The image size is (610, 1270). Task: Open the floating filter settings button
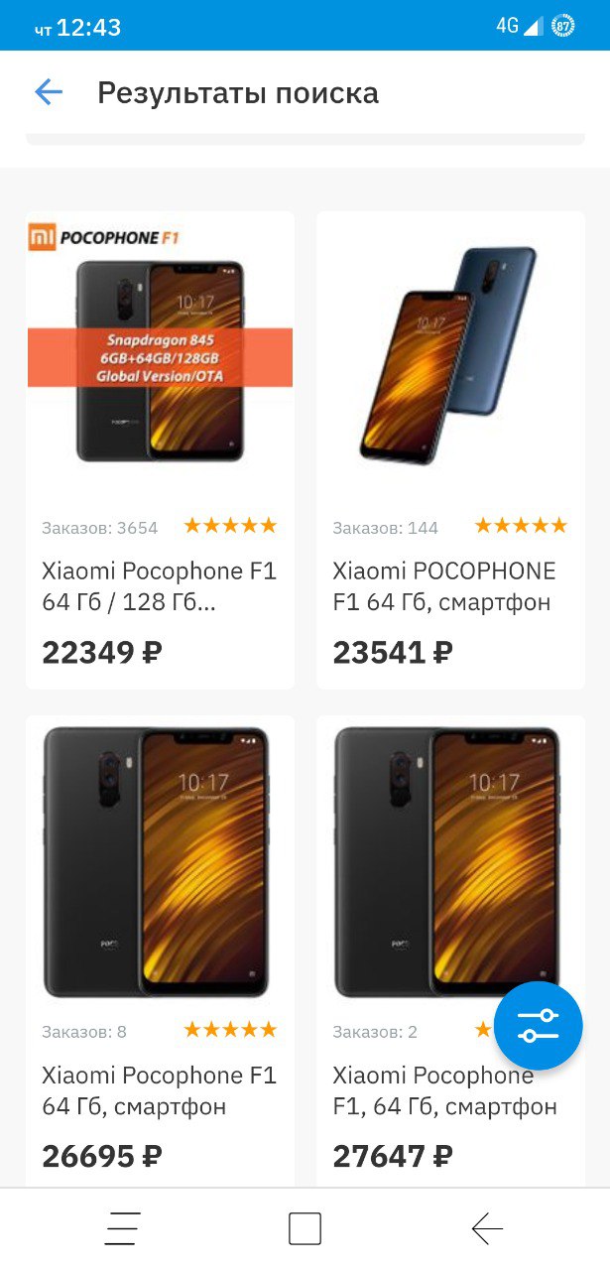click(539, 1026)
